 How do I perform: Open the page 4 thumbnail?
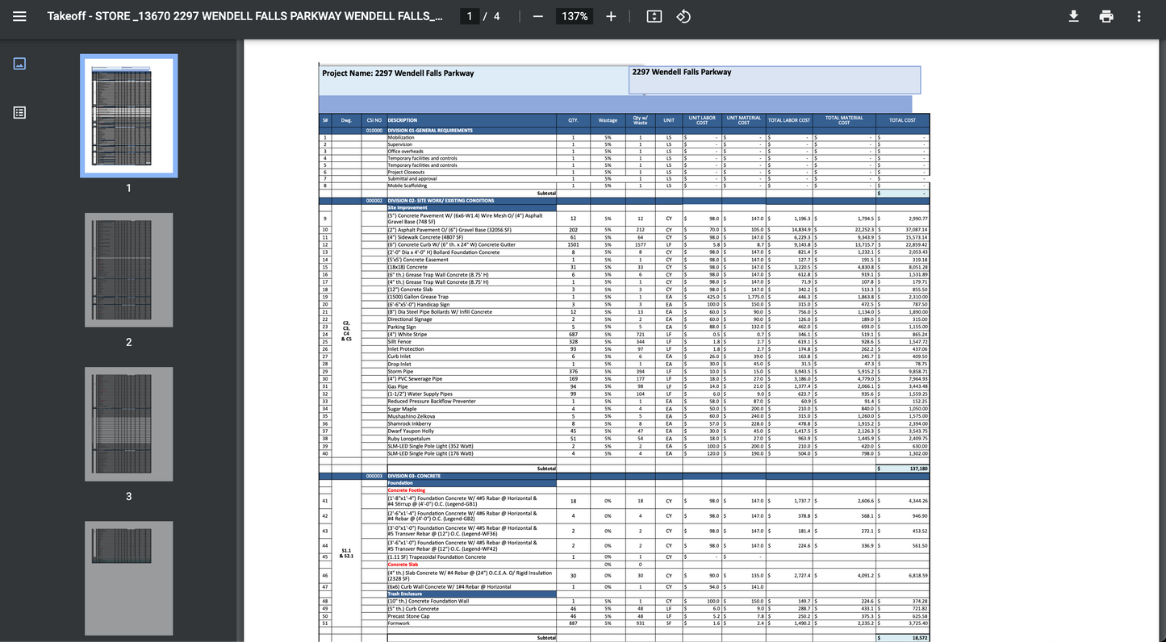pyautogui.click(x=128, y=577)
